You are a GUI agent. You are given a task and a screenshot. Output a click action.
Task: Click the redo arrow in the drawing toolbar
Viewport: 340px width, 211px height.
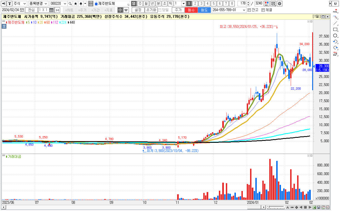(x=336, y=48)
